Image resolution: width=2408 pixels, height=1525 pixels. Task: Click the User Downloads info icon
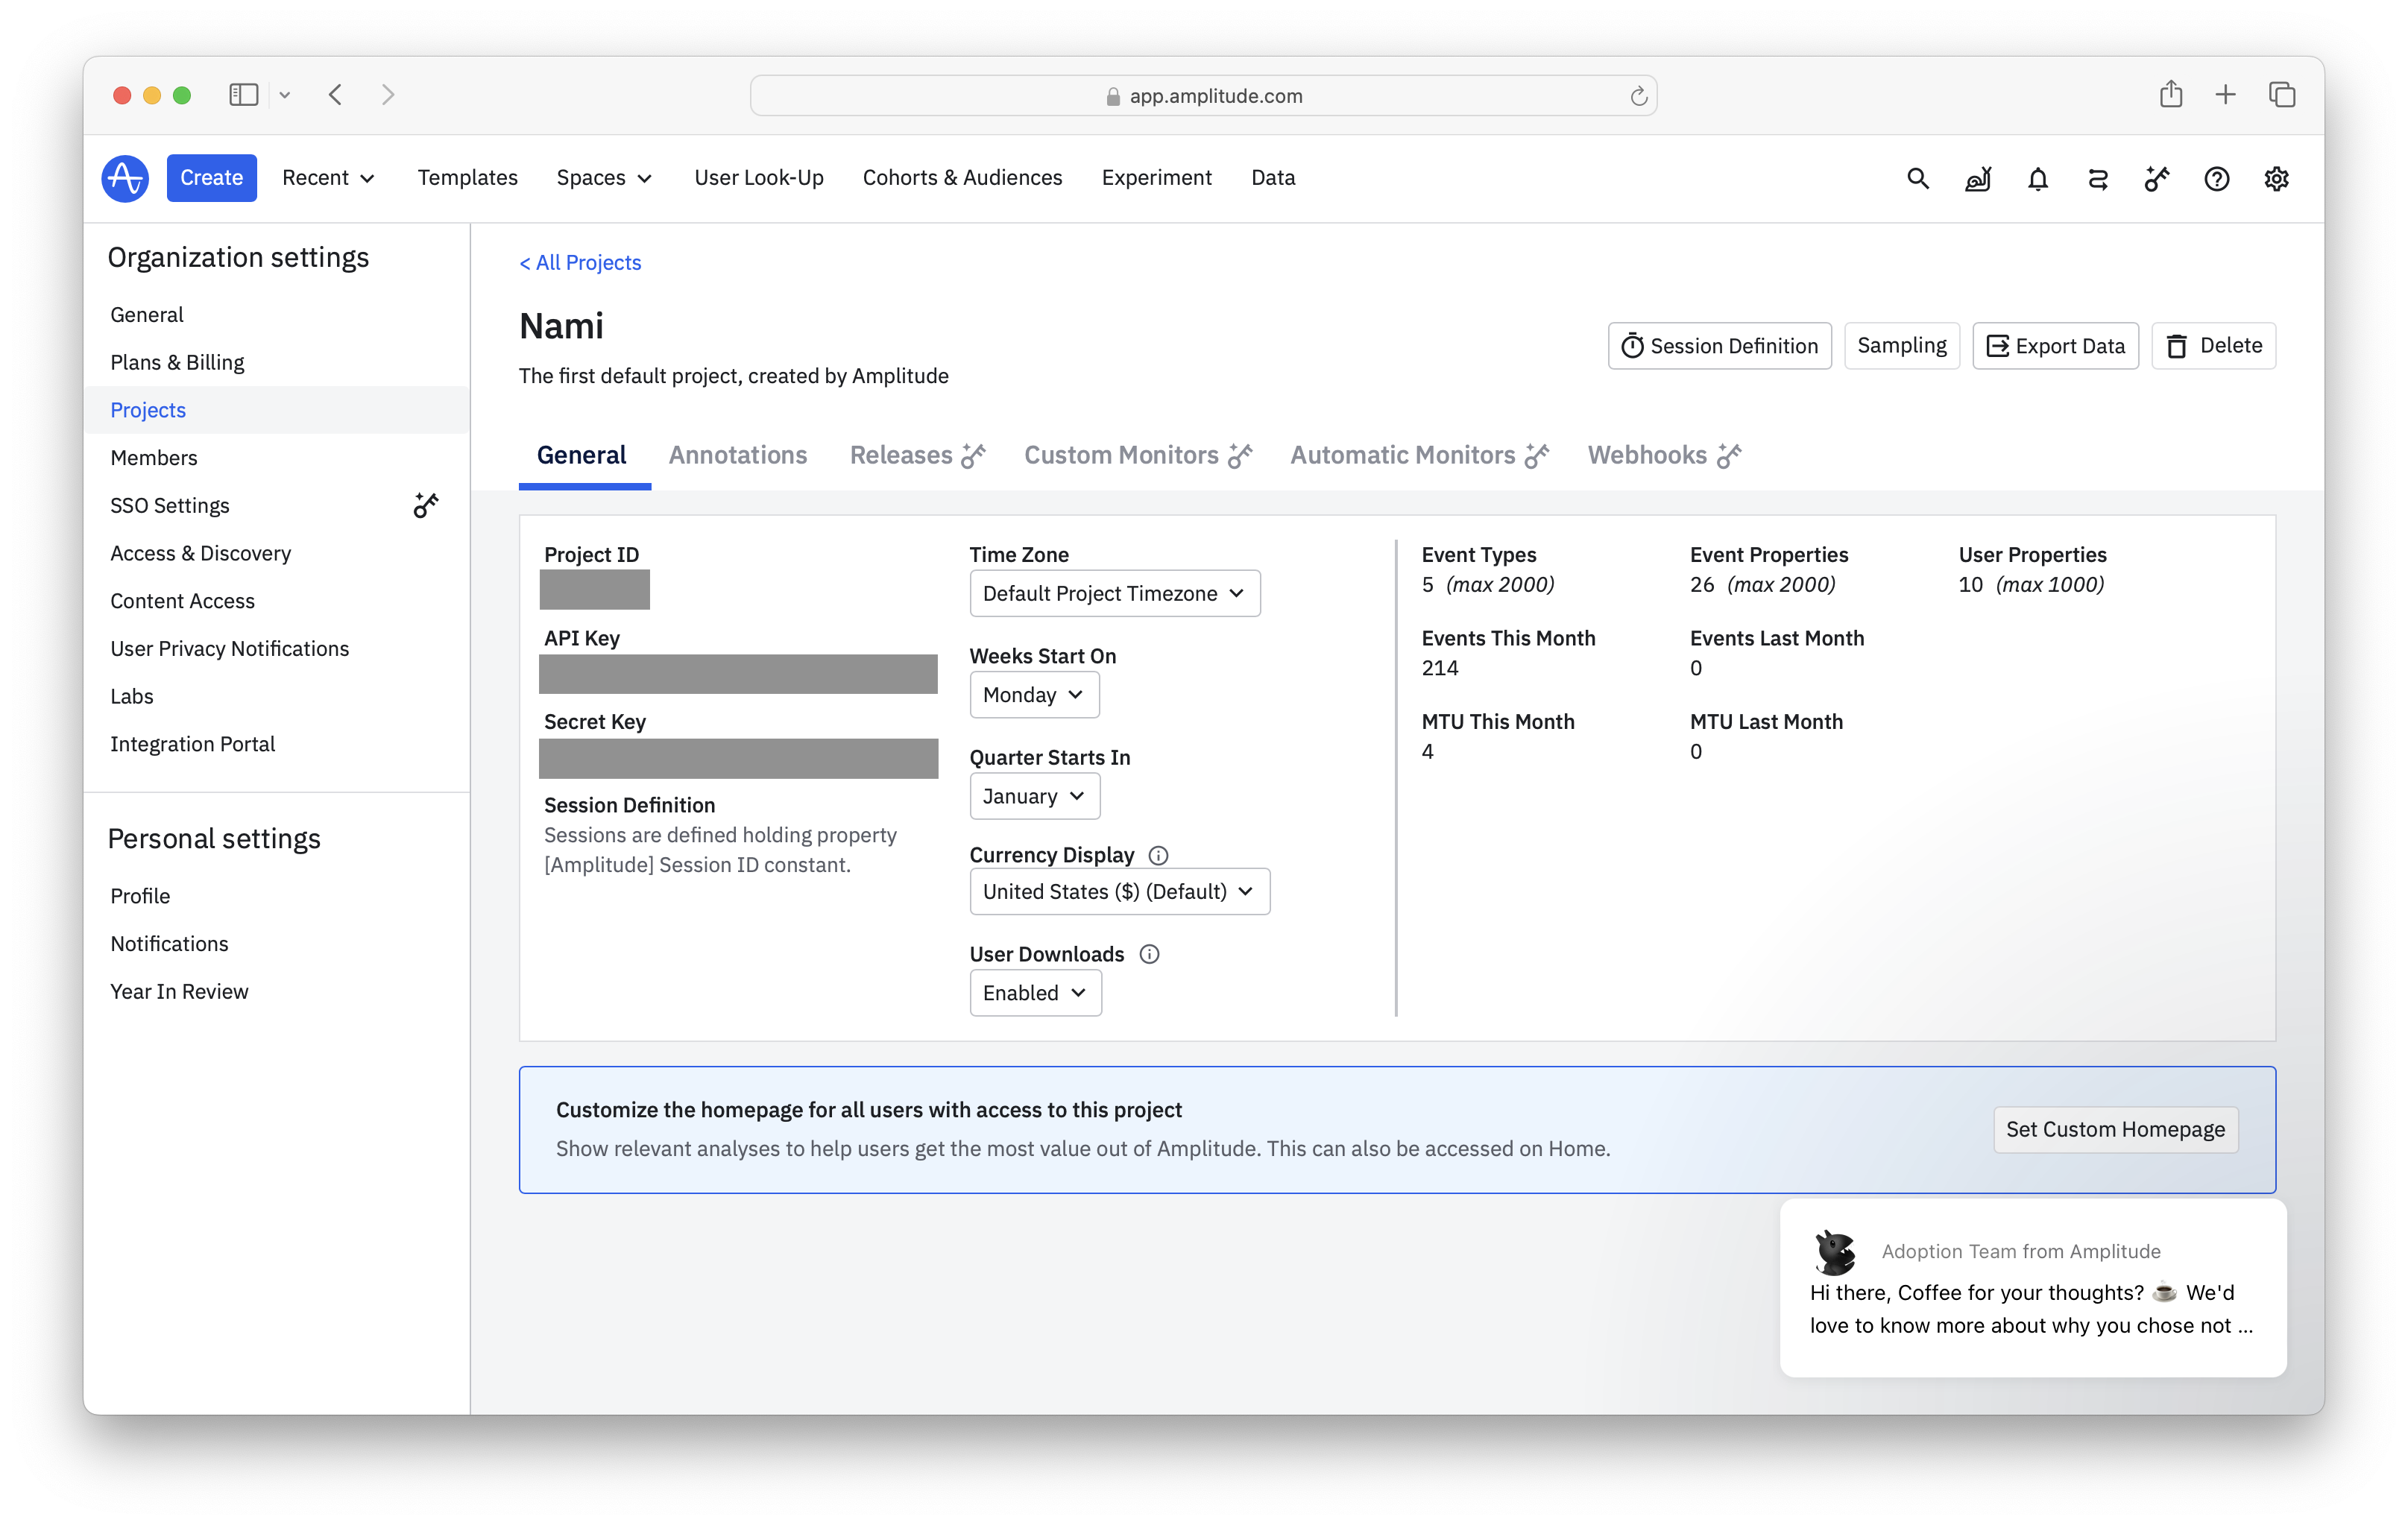[x=1149, y=954]
